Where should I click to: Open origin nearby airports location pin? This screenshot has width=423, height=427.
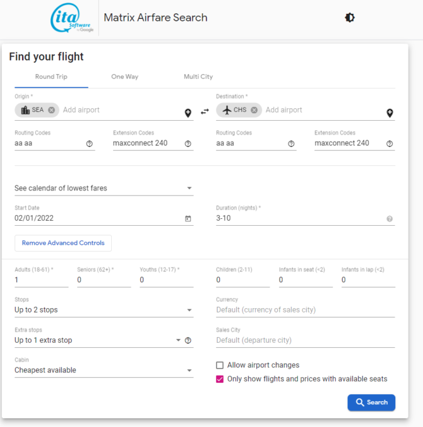tap(188, 113)
